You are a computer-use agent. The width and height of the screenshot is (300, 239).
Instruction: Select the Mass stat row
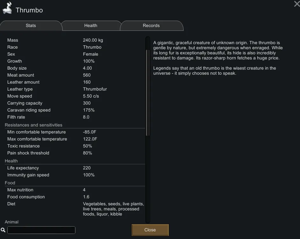[x=75, y=40]
